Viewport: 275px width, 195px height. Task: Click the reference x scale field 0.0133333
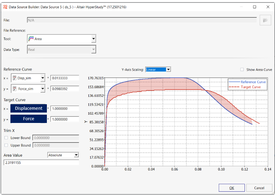tap(65, 78)
